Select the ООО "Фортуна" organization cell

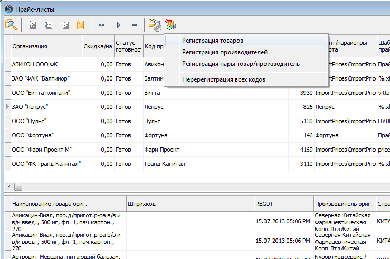[x=46, y=135]
